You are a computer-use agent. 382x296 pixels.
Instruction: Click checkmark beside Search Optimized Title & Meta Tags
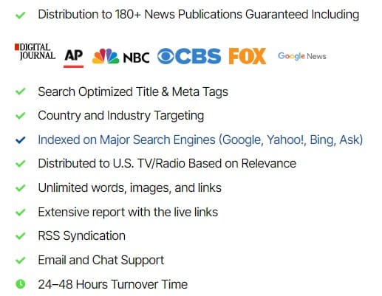point(21,92)
